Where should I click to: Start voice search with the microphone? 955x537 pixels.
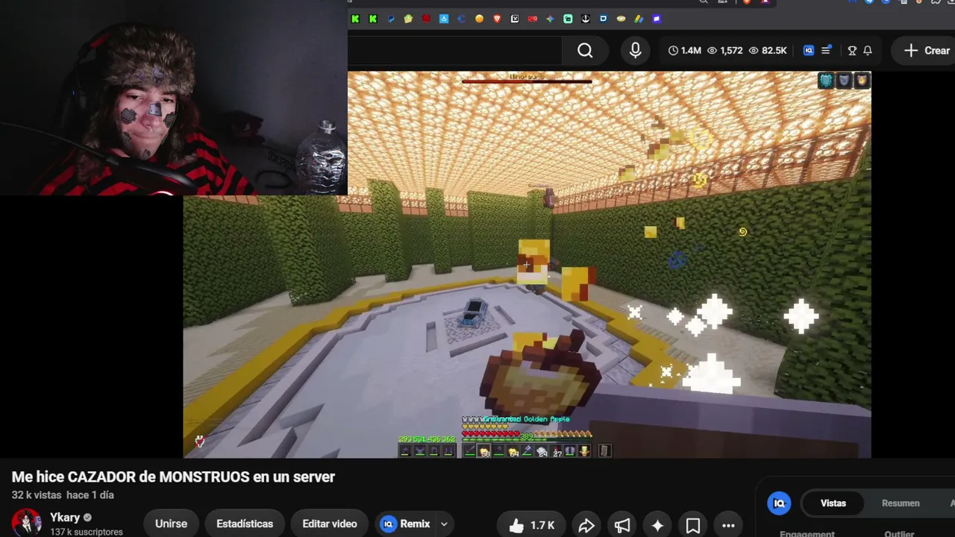tap(635, 51)
